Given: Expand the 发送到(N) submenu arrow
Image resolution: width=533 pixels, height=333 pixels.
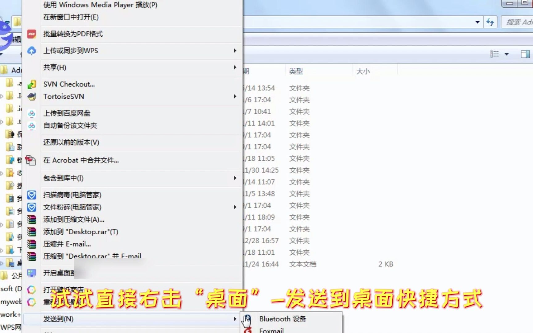Looking at the screenshot, I should tap(235, 319).
